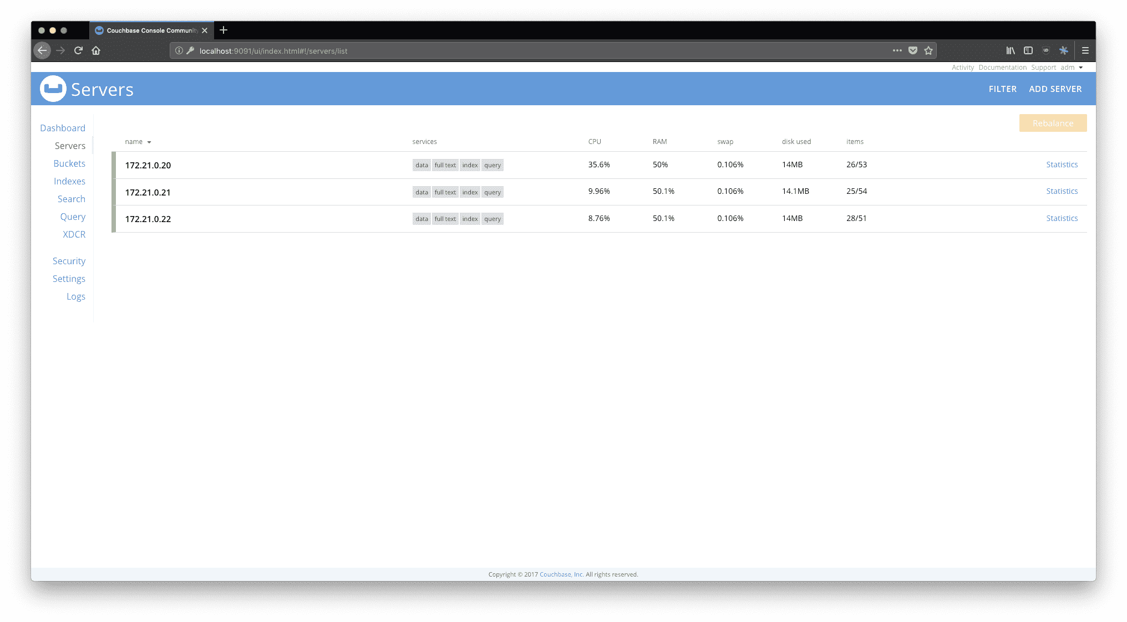Navigate to Buckets section
This screenshot has height=622, width=1127.
click(x=69, y=163)
